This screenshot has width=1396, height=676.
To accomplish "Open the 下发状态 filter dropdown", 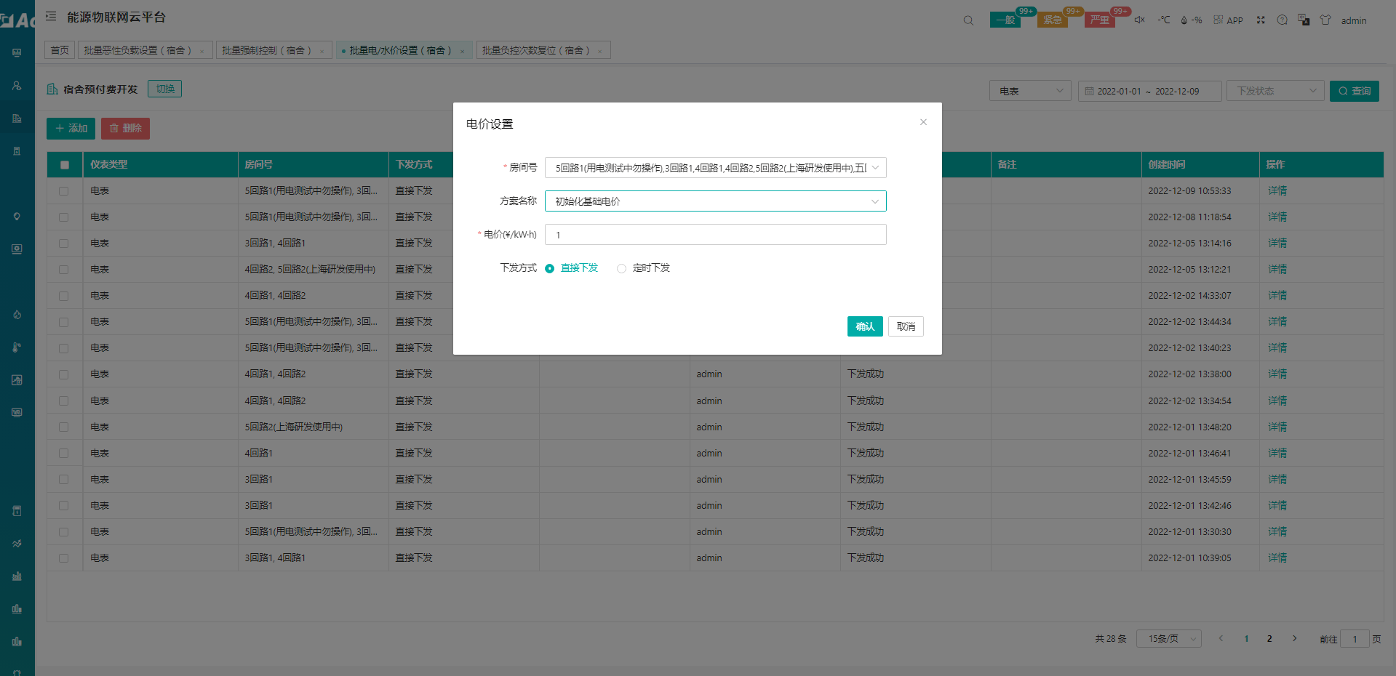I will tap(1275, 91).
